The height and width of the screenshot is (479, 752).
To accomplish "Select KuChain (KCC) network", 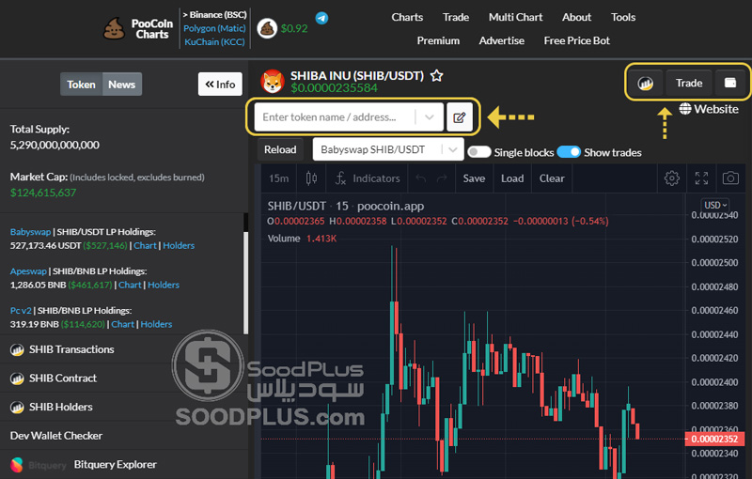I will point(214,42).
